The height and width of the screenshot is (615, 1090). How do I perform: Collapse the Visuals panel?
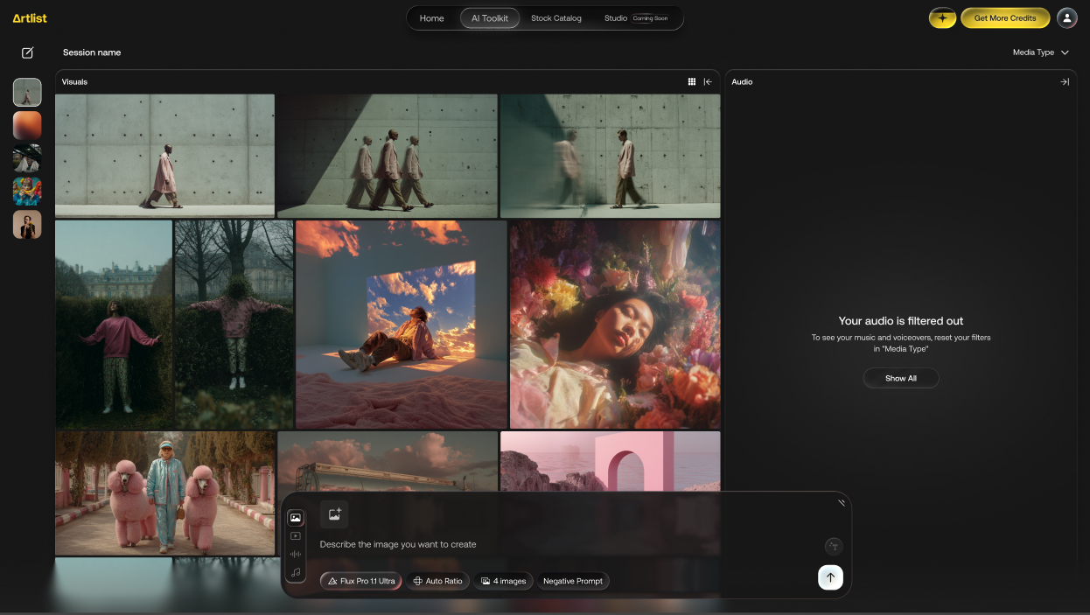(708, 81)
